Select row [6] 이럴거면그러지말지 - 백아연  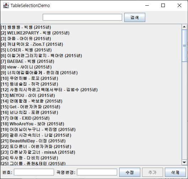point(91,56)
